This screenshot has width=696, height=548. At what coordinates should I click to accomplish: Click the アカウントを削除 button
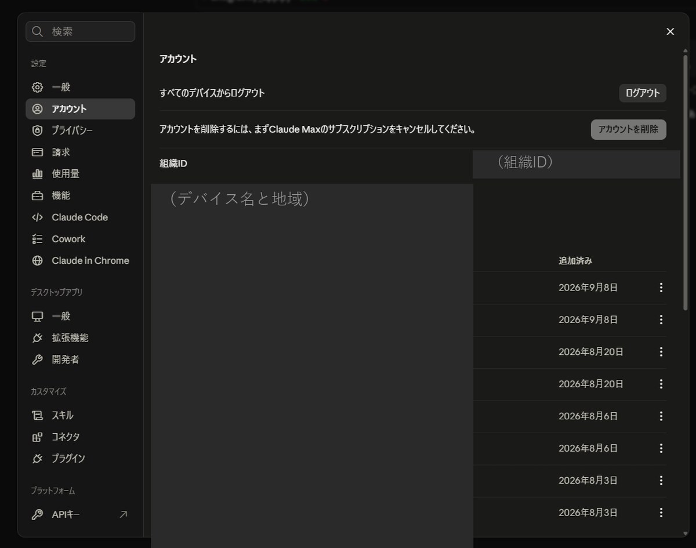628,129
